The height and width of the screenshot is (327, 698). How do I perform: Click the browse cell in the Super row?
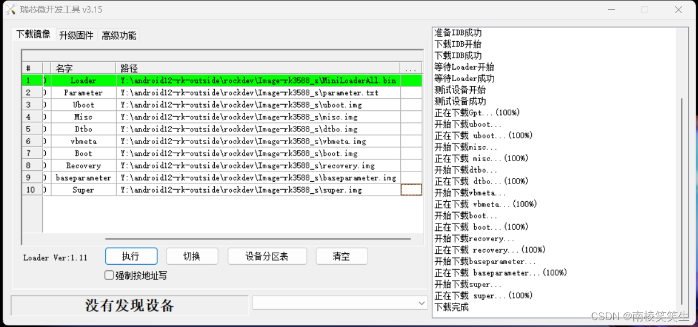click(411, 190)
